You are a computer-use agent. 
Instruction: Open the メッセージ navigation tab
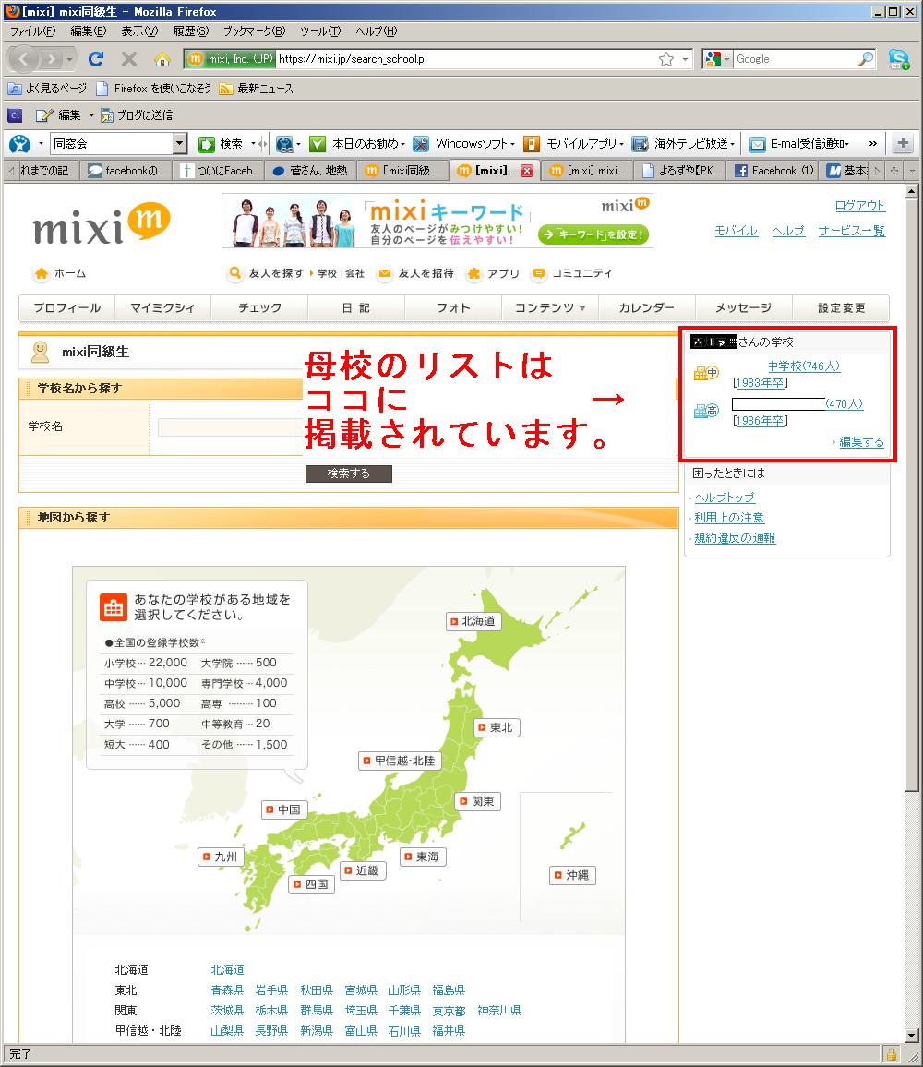click(x=743, y=308)
